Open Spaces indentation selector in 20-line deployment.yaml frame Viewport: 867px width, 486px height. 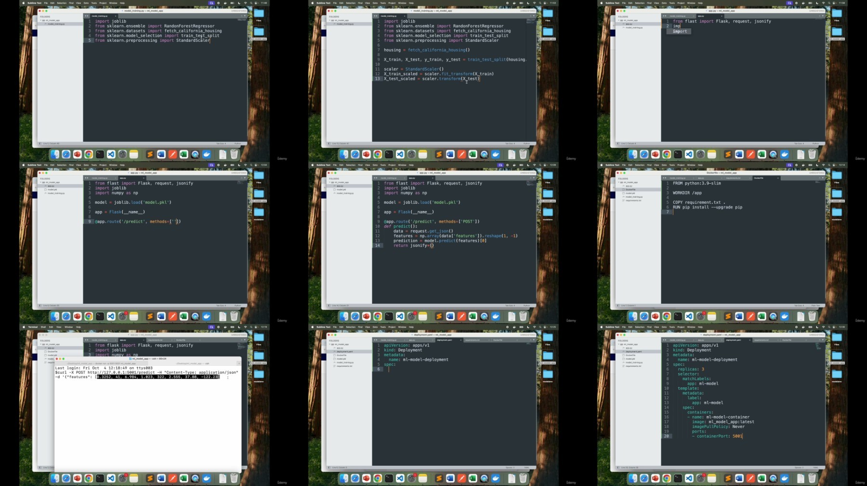tap(799, 467)
